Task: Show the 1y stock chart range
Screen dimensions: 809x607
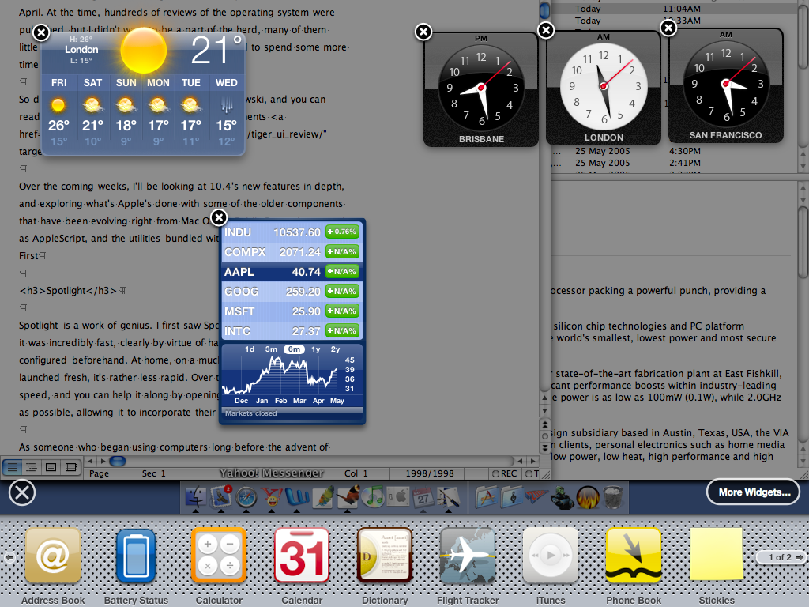Action: point(316,349)
